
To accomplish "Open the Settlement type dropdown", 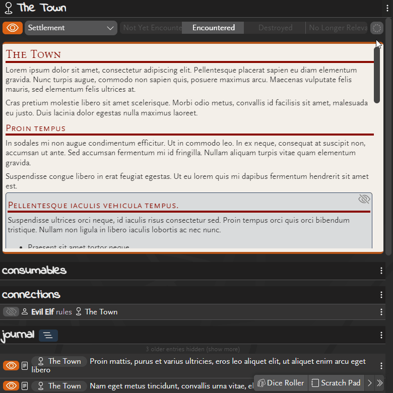I will point(71,28).
